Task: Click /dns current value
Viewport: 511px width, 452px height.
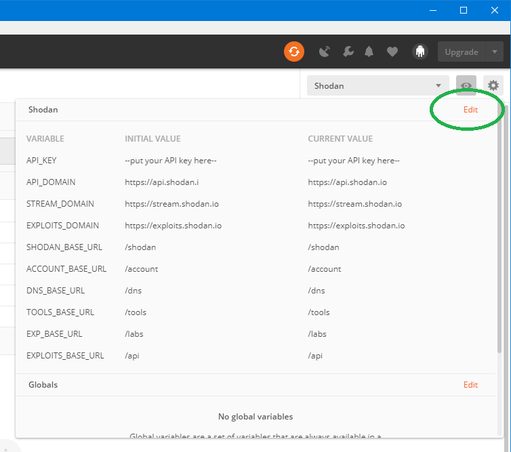Action: 316,290
